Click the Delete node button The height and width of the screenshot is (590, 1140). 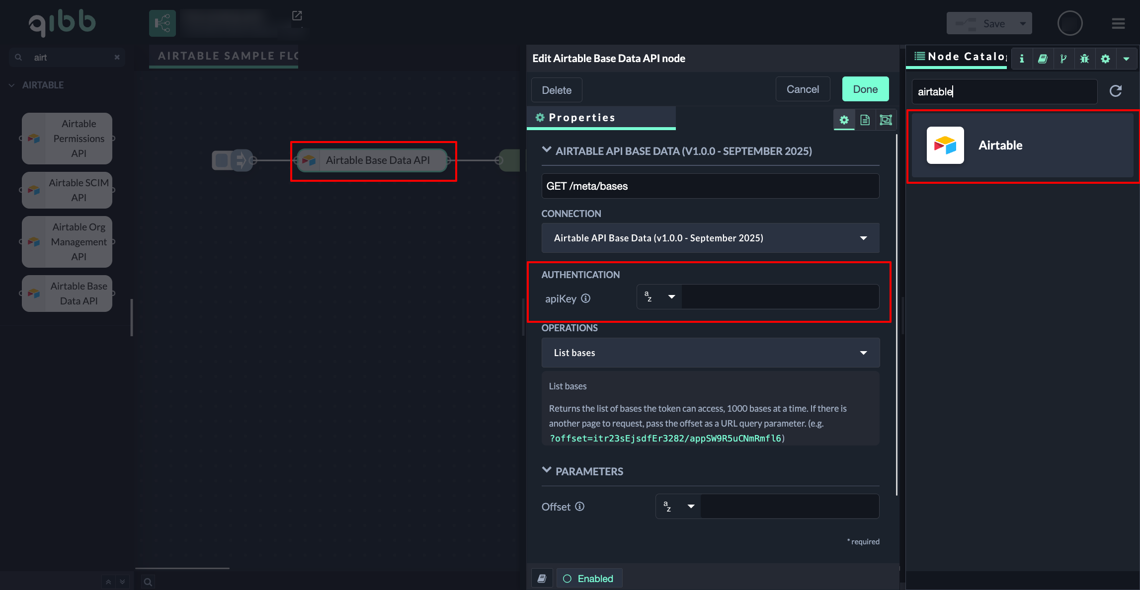click(557, 90)
